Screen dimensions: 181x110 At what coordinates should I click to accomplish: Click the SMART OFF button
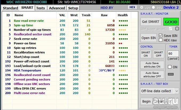pyautogui.click(x=159, y=54)
